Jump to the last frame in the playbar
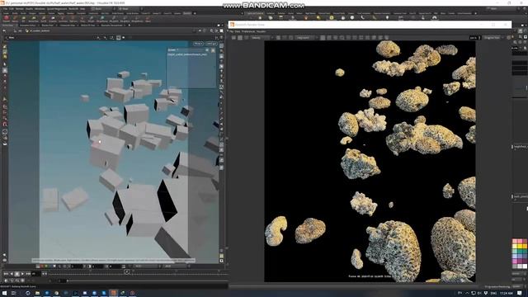This screenshot has height=297, width=528. pyautogui.click(x=28, y=274)
